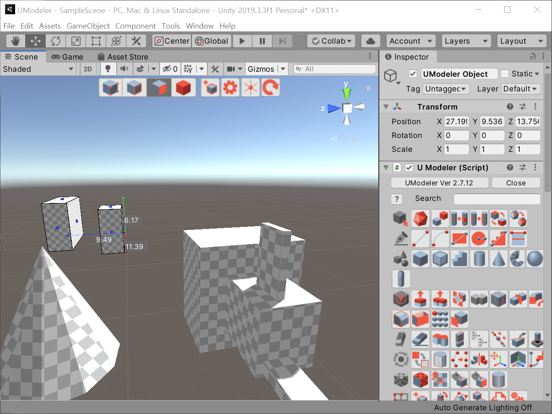Pick the Sphere primitive tool

point(535,258)
